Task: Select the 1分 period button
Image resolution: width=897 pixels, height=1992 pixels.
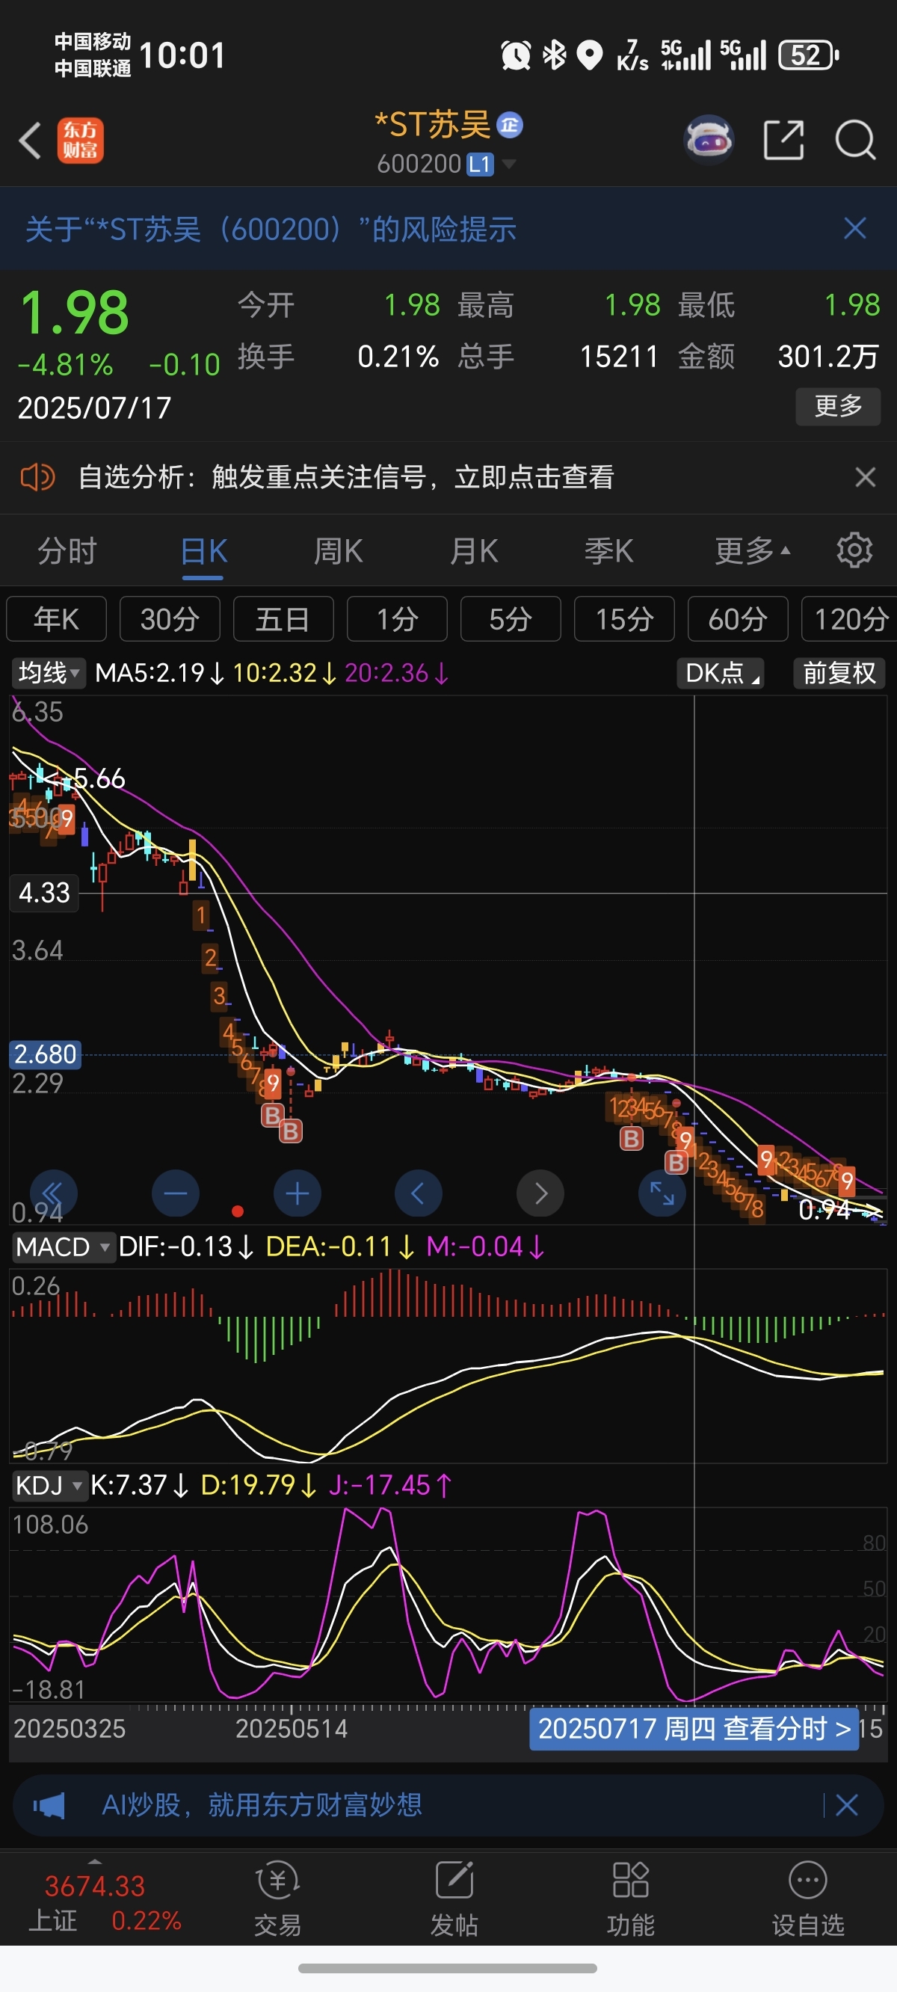Action: [397, 618]
